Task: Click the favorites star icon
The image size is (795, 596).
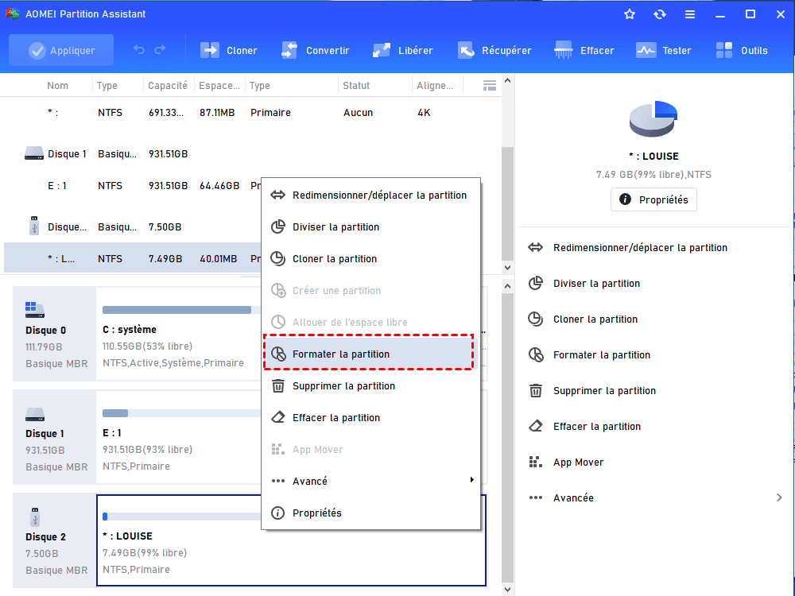Action: pos(630,14)
